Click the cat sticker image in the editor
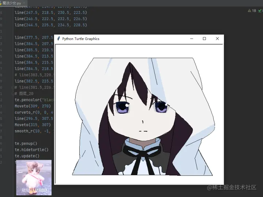 (x=34, y=178)
